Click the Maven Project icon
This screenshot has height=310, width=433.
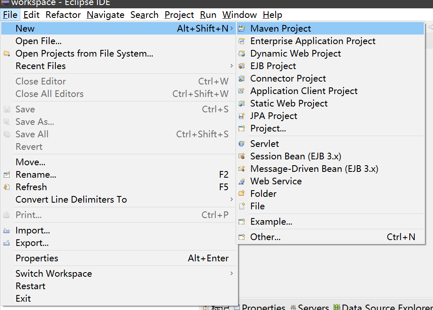241,29
